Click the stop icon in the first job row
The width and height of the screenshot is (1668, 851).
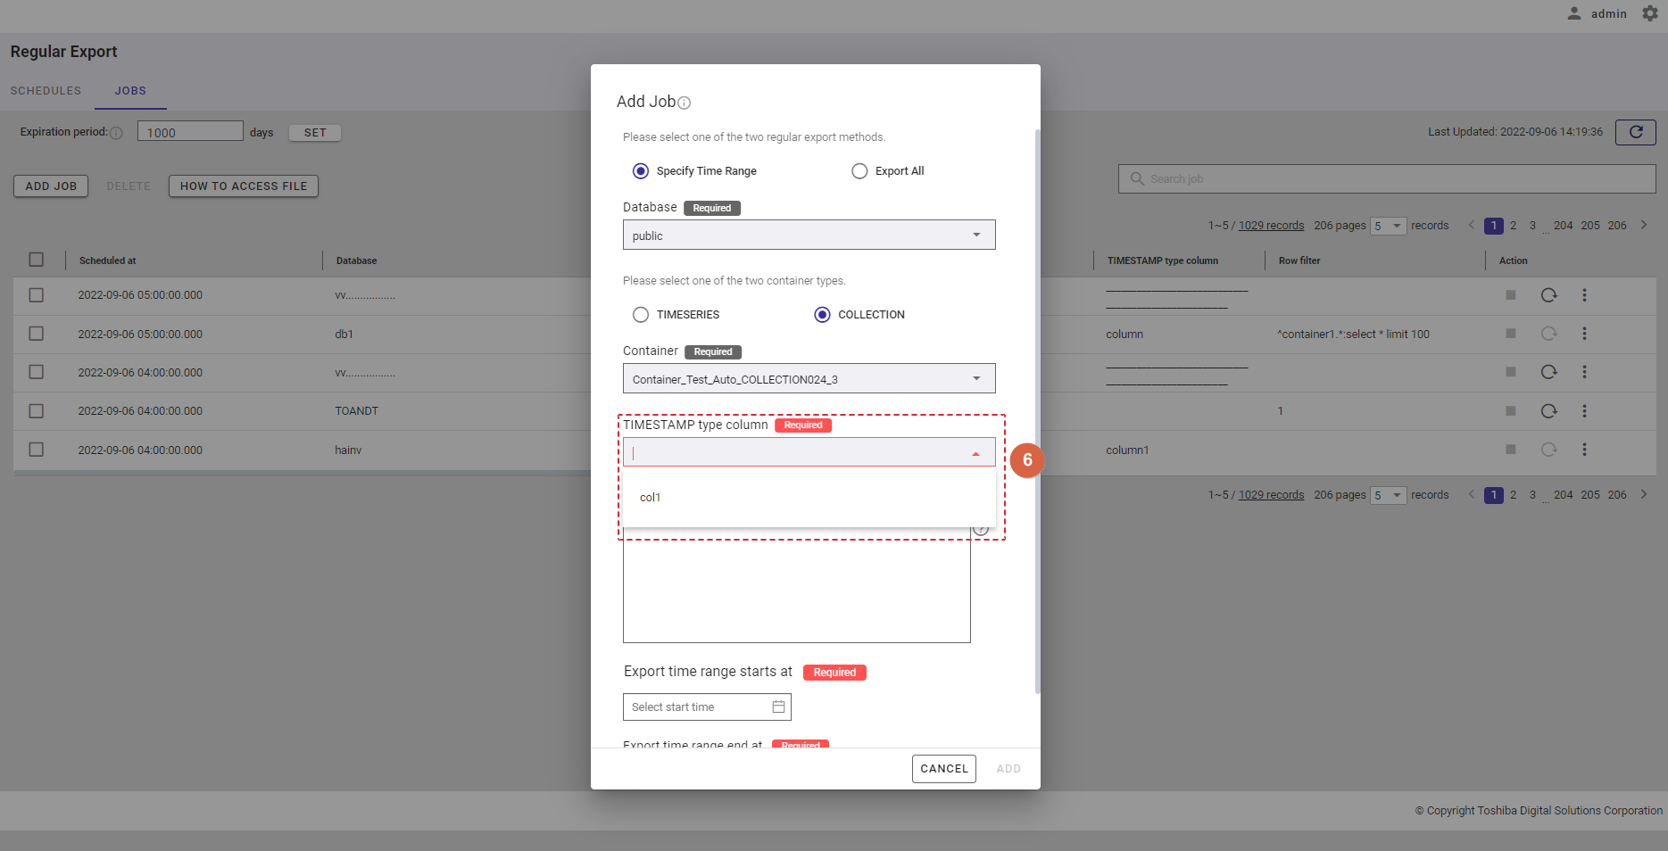tap(1510, 295)
